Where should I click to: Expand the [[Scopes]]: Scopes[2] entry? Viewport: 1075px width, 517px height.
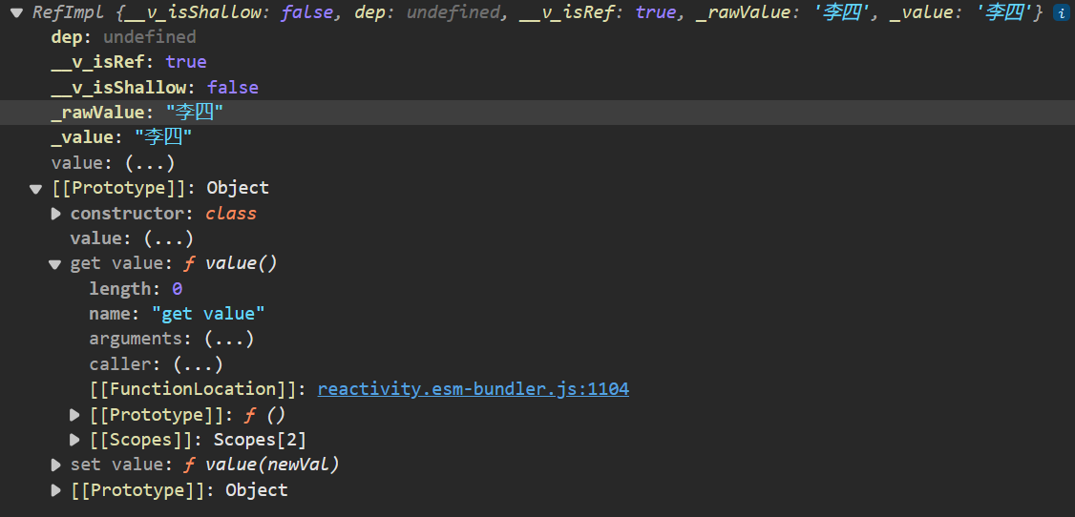[74, 440]
